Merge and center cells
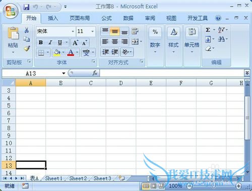The width and height of the screenshot is (252, 191). click(135, 42)
